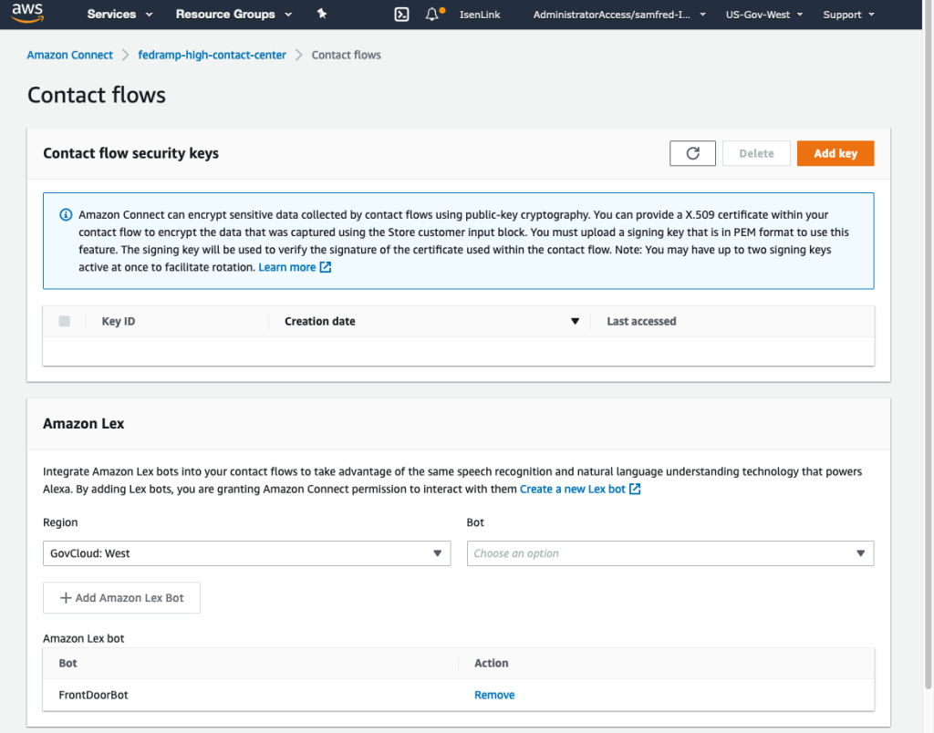Image resolution: width=934 pixels, height=733 pixels.
Task: Click the Add Amazon Lex Bot button
Action: click(121, 597)
